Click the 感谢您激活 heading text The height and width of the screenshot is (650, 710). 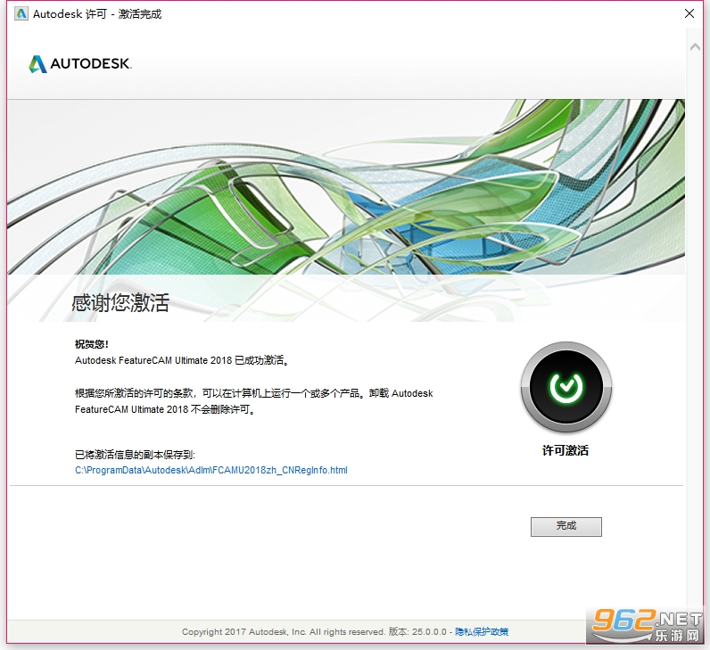click(120, 302)
